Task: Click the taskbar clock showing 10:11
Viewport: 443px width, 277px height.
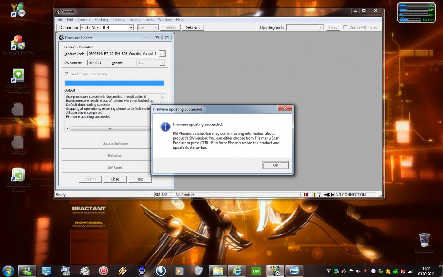Action: pos(426,271)
